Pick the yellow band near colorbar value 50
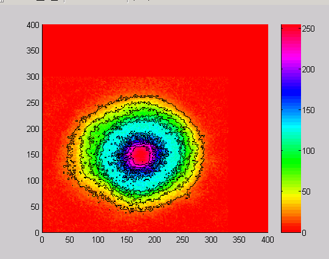Image resolution: width=329 pixels, height=259 pixels. tap(291, 195)
